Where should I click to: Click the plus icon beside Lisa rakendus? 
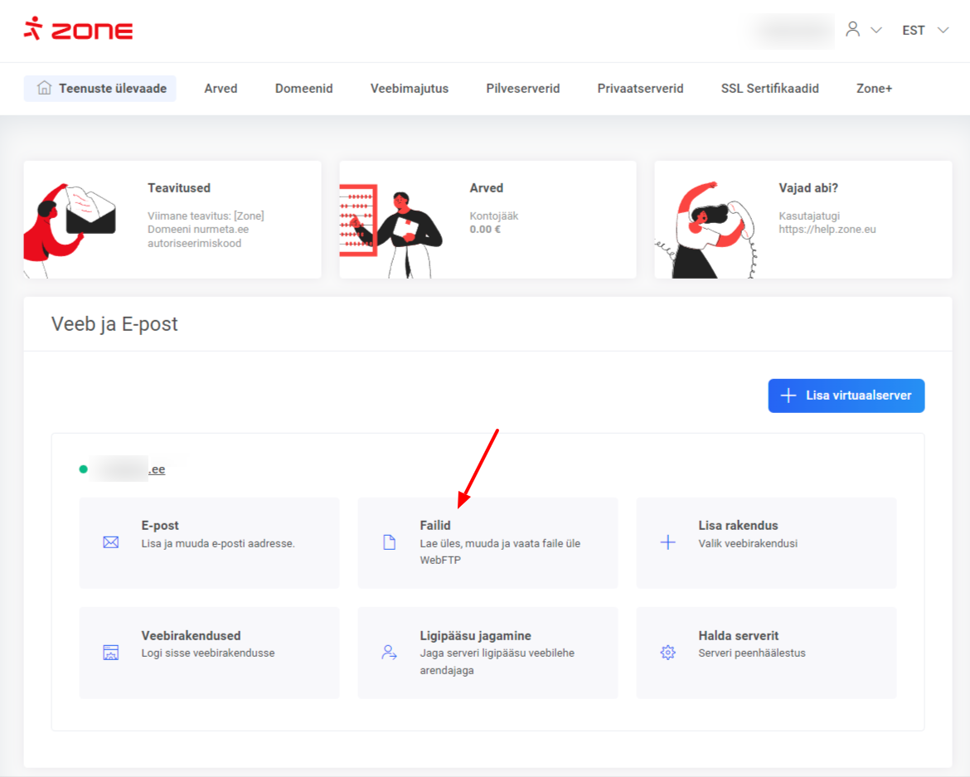pos(667,542)
